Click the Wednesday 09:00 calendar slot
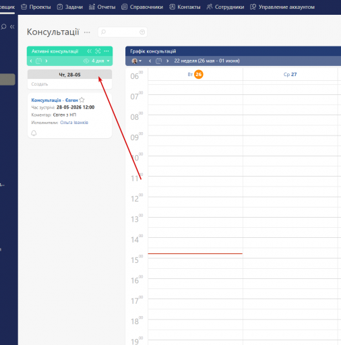The image size is (341, 345). click(290, 141)
